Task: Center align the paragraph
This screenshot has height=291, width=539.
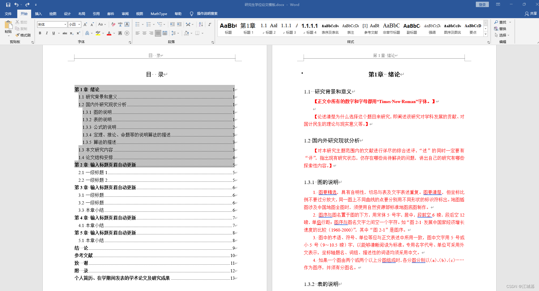Action: 144,33
